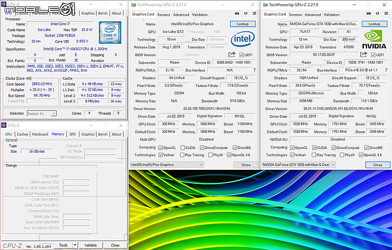The width and height of the screenshot is (392, 250).
Task: Click the screenshot camera icon in Intel GPU-Z
Action: [237, 14]
